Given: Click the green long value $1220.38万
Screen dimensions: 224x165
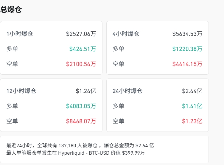Looking at the screenshot, I should click(187, 49).
